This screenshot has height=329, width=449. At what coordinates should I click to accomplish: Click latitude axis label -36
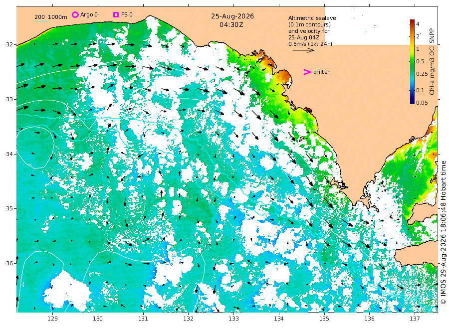[9, 263]
